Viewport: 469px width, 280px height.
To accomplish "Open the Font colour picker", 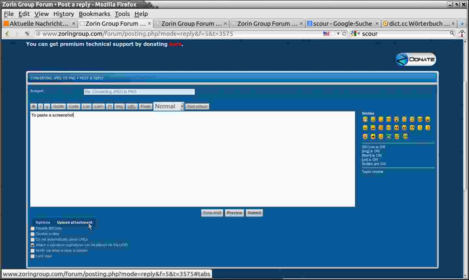I will click(x=197, y=106).
